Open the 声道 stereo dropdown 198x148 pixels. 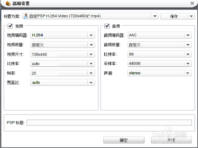tap(160, 73)
